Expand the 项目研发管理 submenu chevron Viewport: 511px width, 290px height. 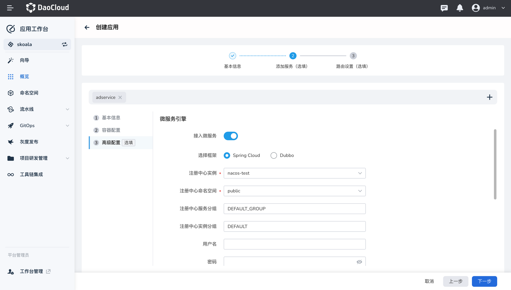point(67,158)
